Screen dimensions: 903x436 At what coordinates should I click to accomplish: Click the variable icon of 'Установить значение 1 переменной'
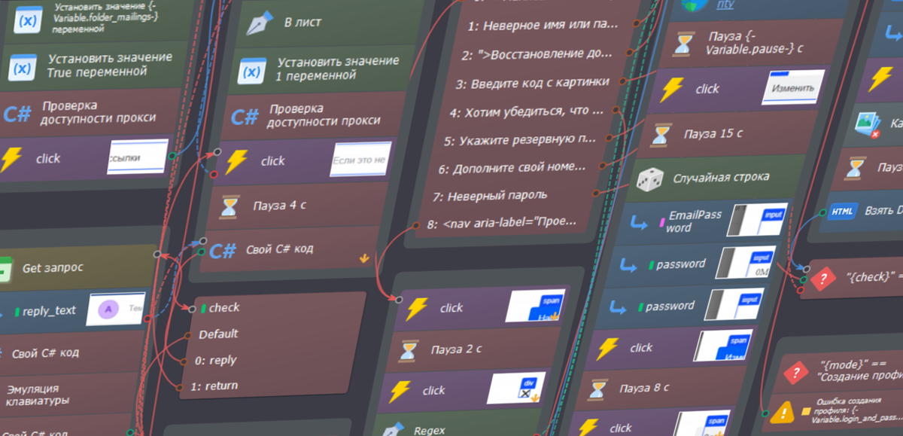pos(251,73)
